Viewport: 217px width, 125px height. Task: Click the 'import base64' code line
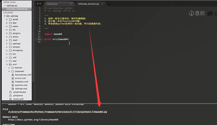[x=53, y=34]
